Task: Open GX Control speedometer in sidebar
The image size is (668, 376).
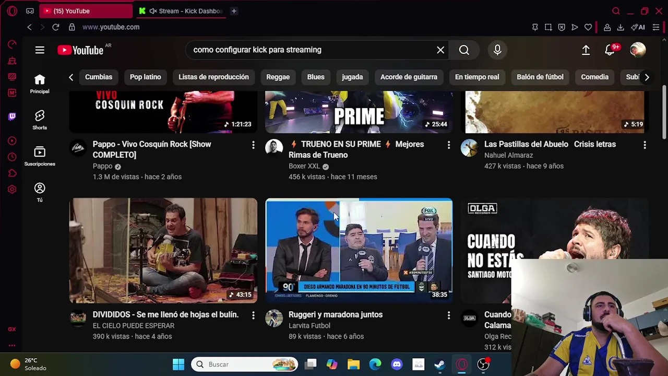Action: pyautogui.click(x=12, y=44)
